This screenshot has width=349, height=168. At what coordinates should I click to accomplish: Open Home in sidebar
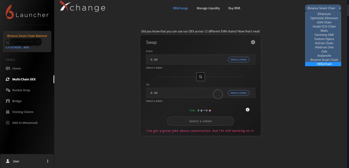coord(17,68)
